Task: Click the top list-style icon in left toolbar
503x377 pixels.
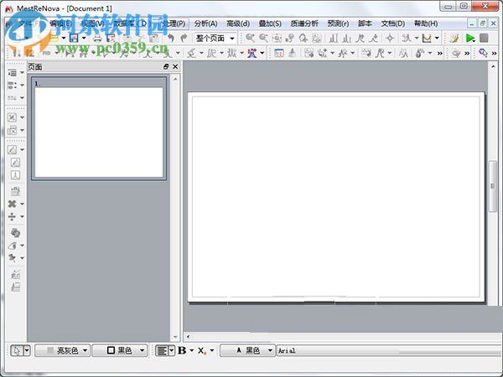Action: [13, 73]
